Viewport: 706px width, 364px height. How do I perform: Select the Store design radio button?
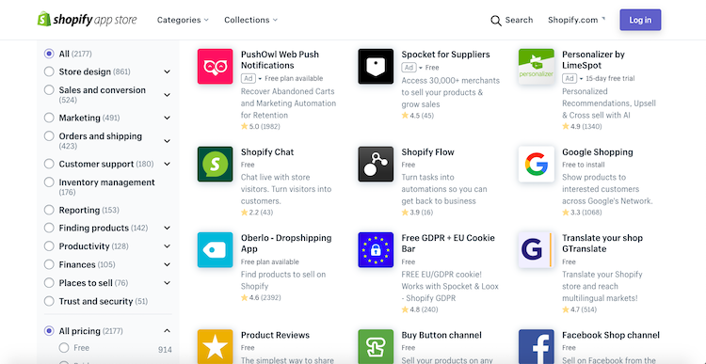(x=49, y=71)
